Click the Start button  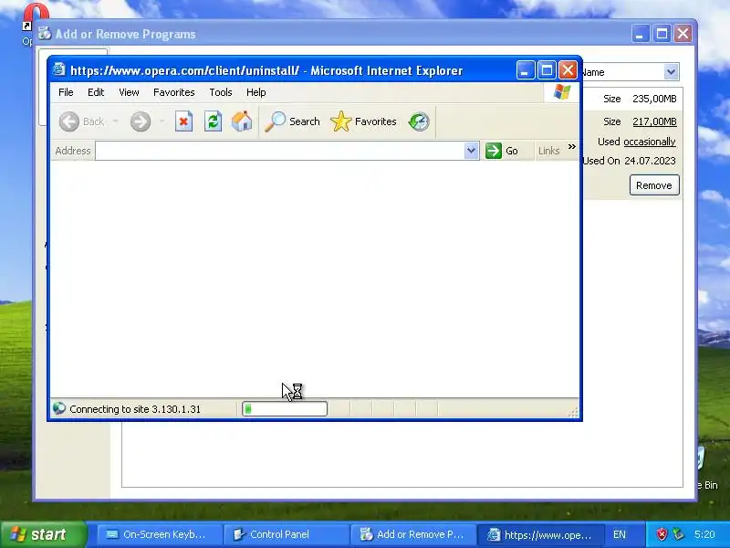43,534
